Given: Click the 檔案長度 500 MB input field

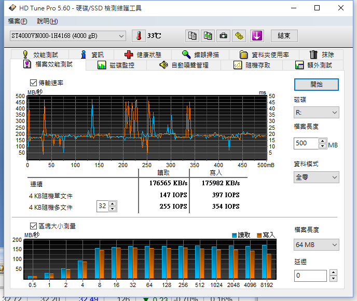Looking at the screenshot, I should coord(306,143).
